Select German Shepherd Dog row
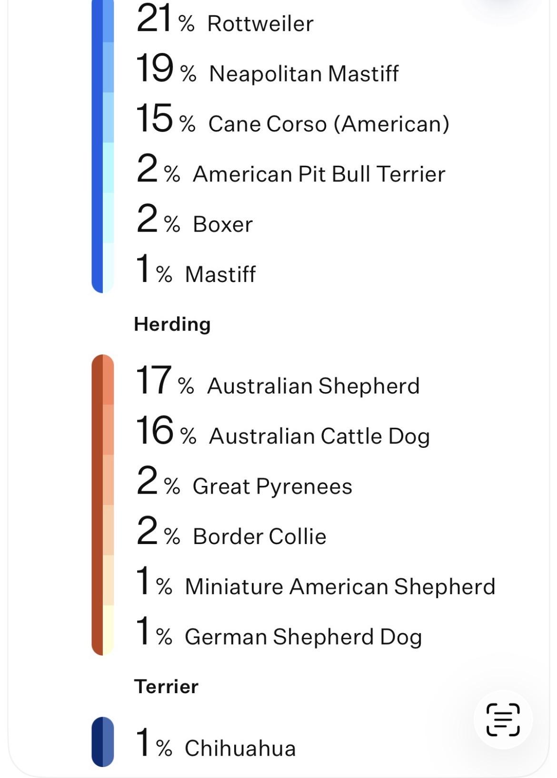557x778 pixels. (x=303, y=637)
